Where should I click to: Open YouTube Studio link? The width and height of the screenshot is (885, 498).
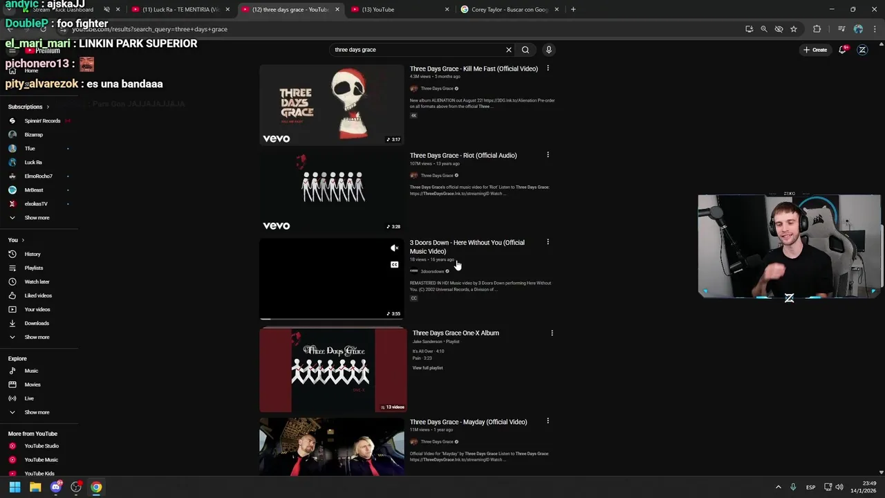(38, 446)
